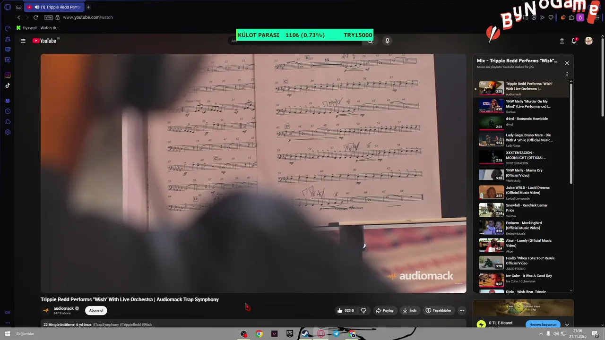The width and height of the screenshot is (605, 340).
Task: Open GX Cleaner sidebar icon
Action: coord(8,39)
